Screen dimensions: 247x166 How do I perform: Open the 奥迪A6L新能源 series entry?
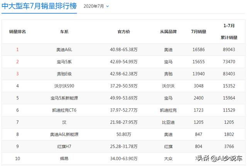64,134
